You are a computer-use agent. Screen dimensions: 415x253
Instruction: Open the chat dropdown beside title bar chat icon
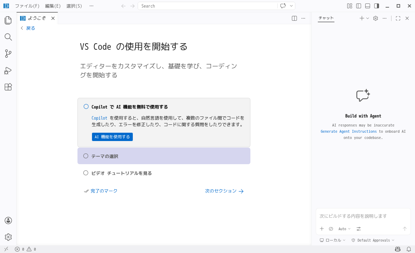point(292,6)
